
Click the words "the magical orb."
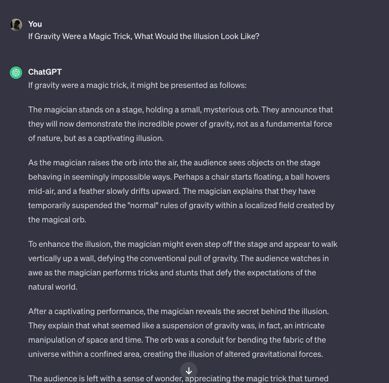(x=57, y=220)
